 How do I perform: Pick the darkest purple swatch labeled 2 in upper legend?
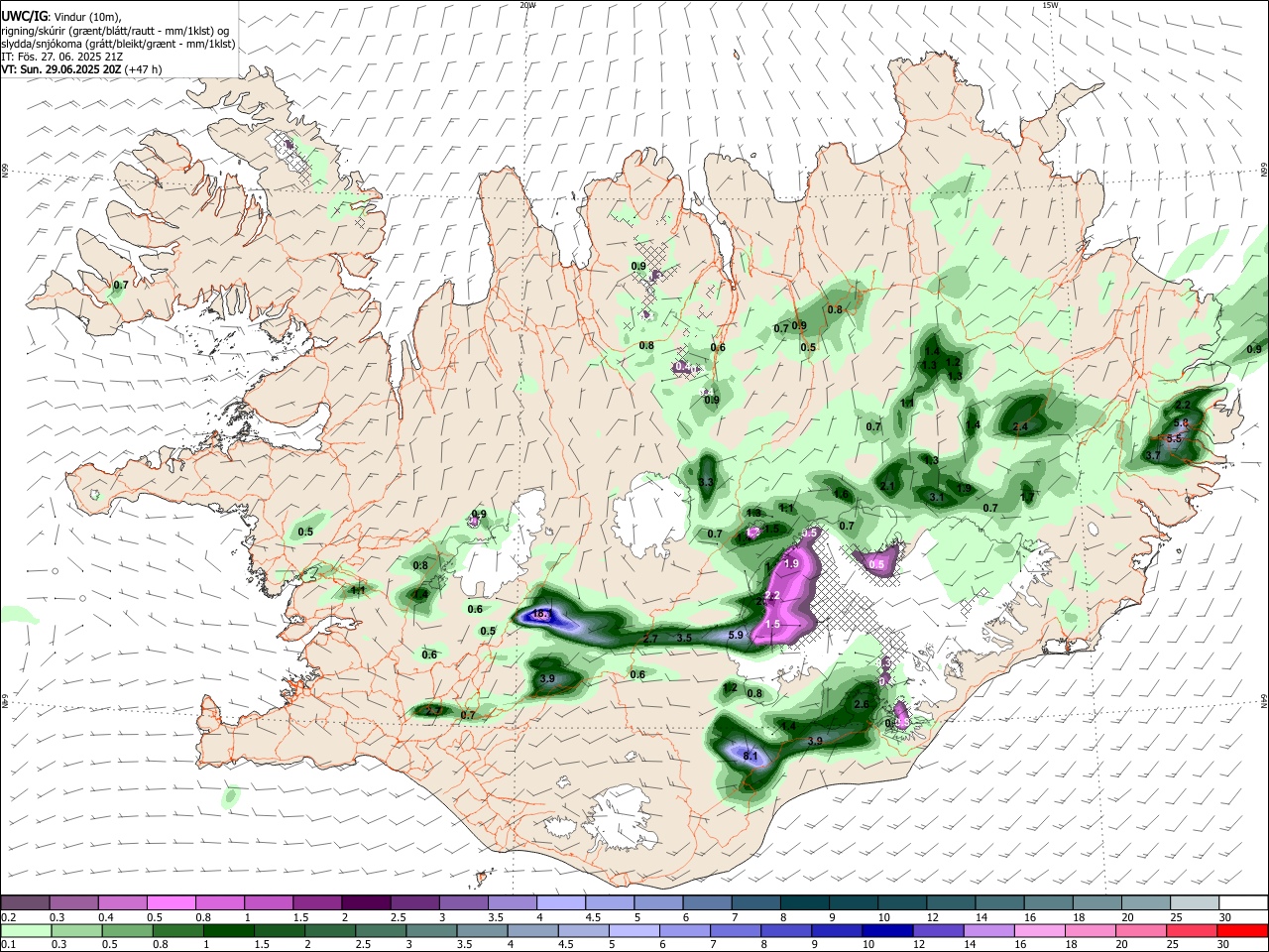point(365,902)
